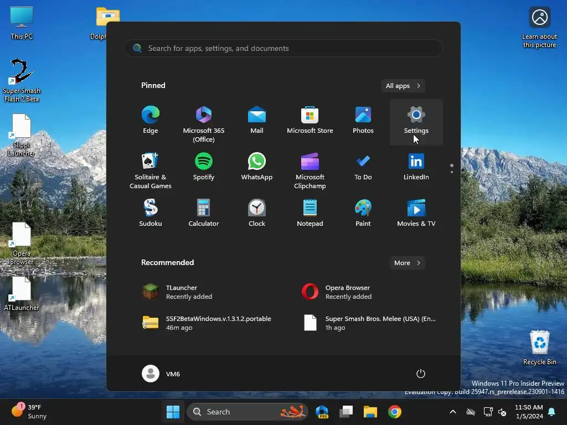
Task: Click Learn about this picture icon
Action: coord(539,28)
